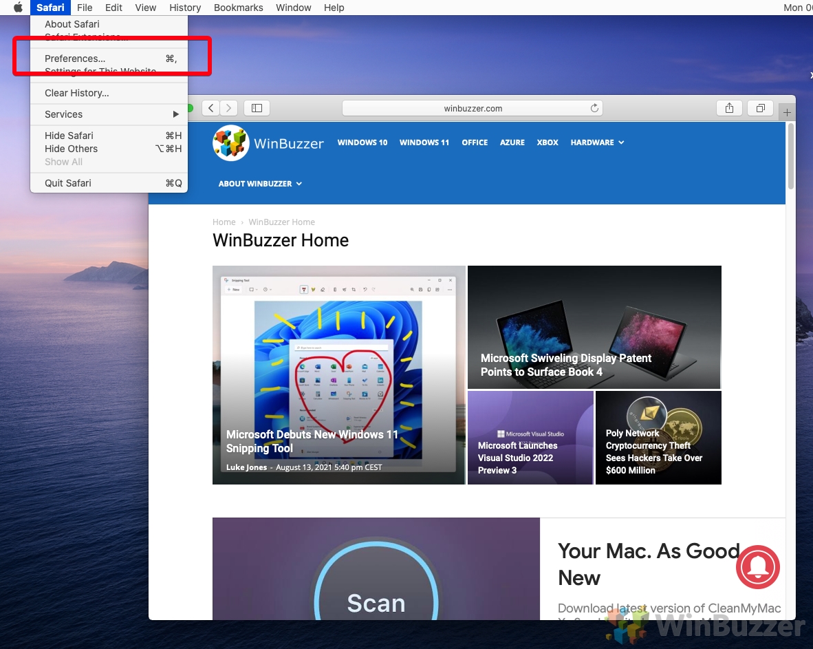Choose About Safari
Viewport: 813px width, 649px height.
coord(109,24)
